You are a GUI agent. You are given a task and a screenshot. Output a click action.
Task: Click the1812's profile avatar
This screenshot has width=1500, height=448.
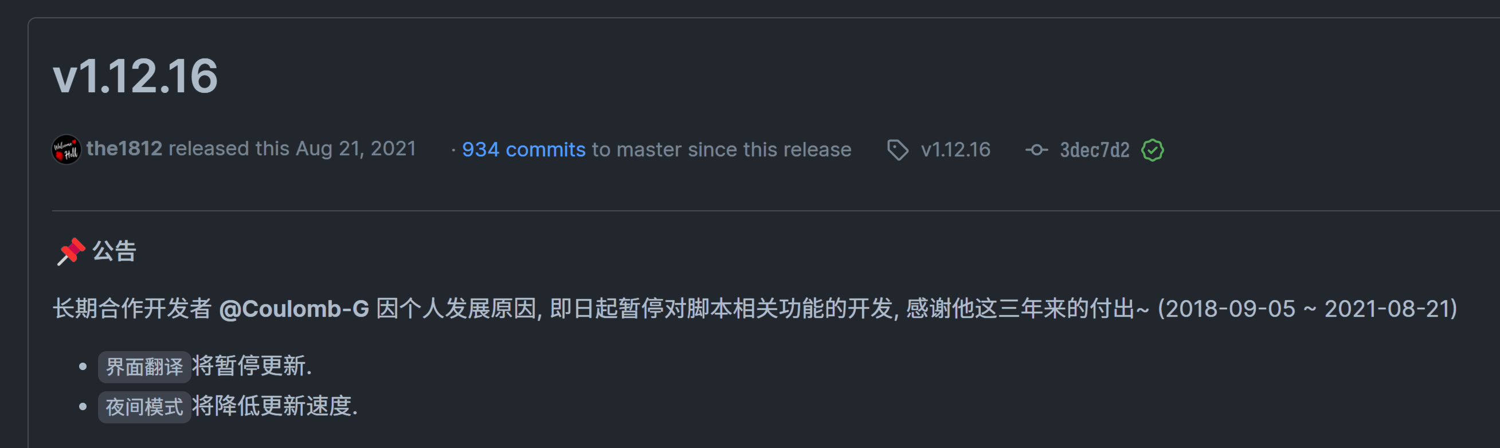pyautogui.click(x=66, y=150)
